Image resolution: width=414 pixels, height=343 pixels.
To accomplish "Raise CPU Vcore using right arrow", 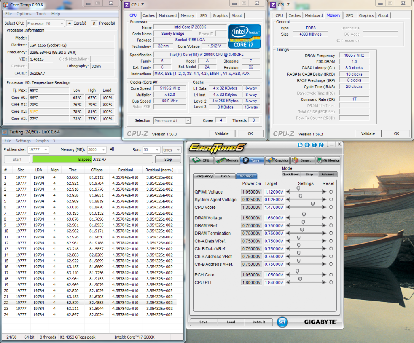I will 324,207.
